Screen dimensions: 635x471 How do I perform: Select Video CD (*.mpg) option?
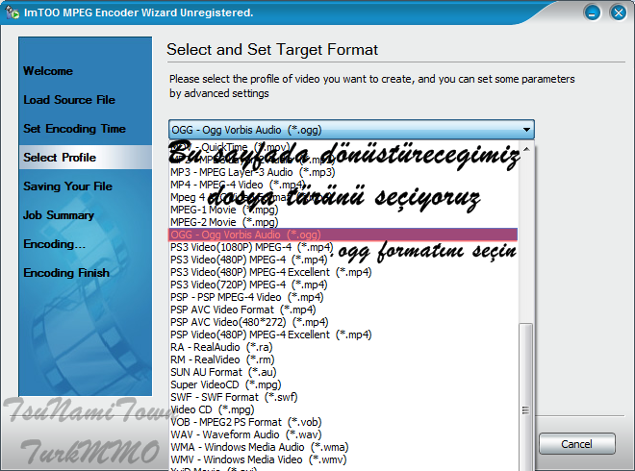pos(343,410)
